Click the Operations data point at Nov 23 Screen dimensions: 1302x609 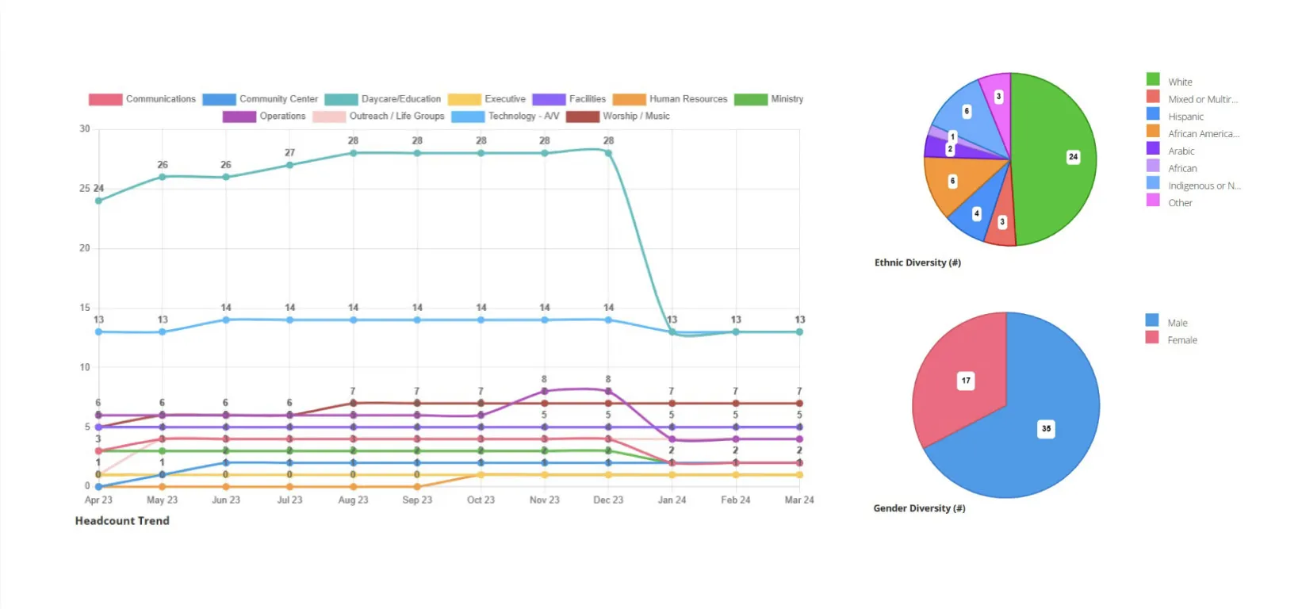point(544,391)
